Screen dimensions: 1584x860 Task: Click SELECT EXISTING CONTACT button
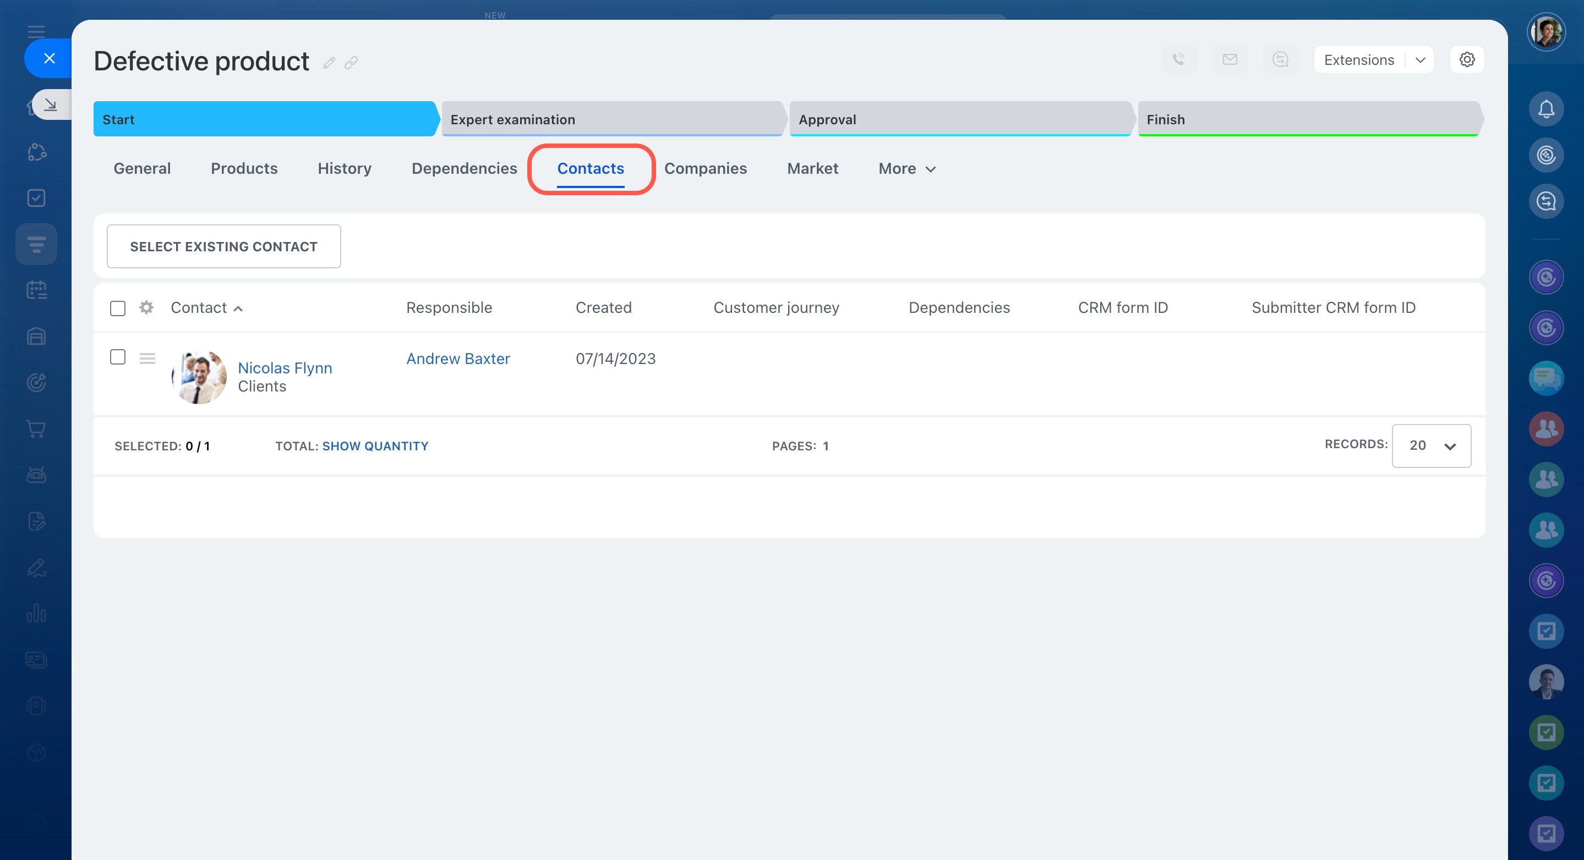(224, 246)
